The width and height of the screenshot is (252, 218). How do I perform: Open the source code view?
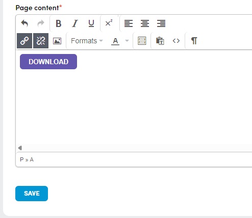pos(176,41)
